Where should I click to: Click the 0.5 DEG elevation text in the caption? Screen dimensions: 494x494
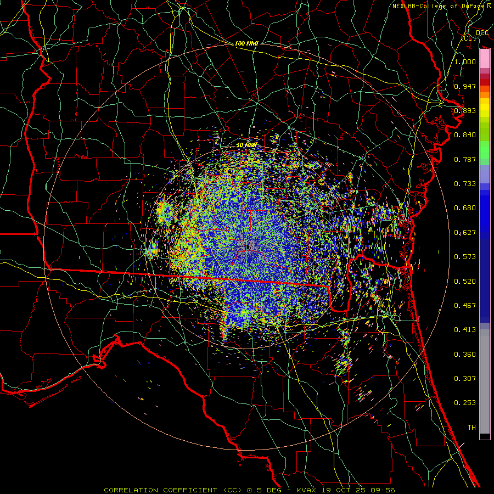(x=264, y=490)
